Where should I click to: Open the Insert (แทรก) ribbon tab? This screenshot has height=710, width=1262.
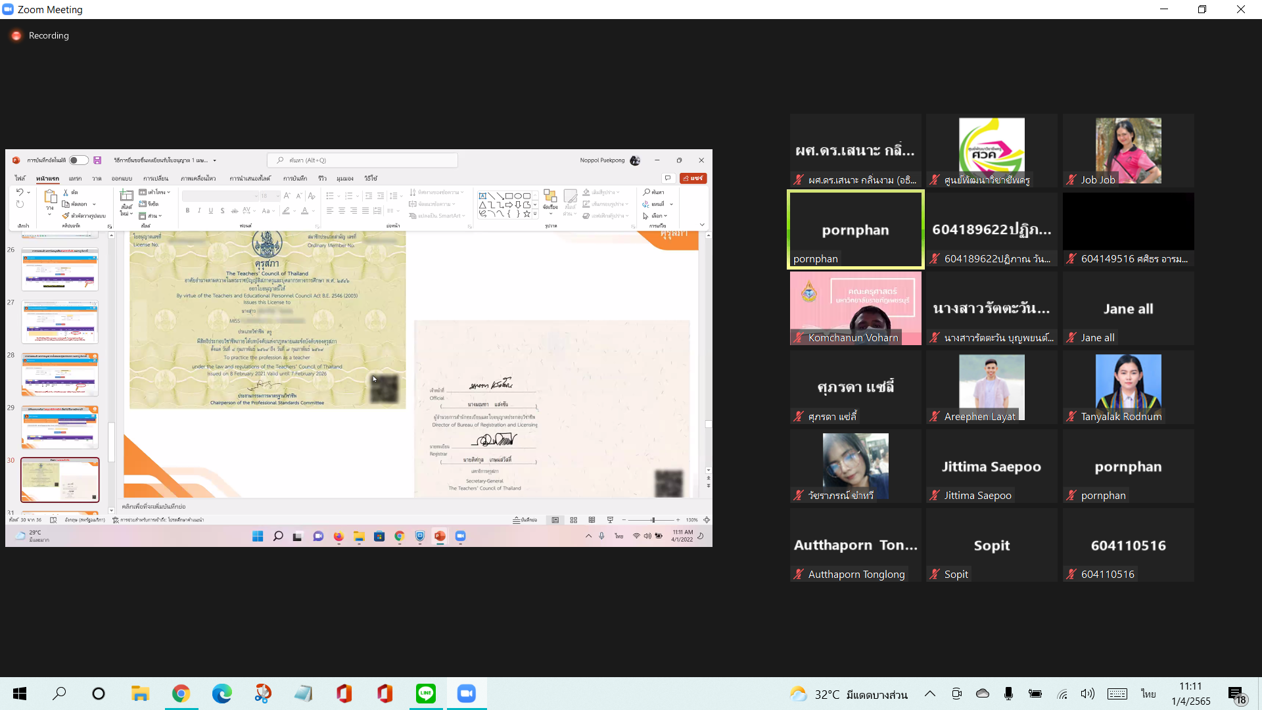[x=76, y=179]
